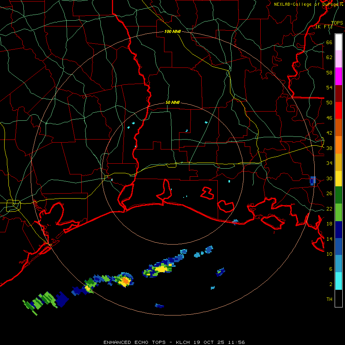Click the light green legend swatch
345x345 pixels.
click(x=338, y=212)
